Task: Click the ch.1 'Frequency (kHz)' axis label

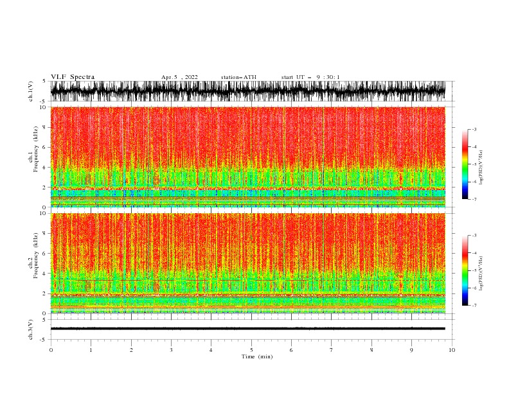Action: (36, 149)
